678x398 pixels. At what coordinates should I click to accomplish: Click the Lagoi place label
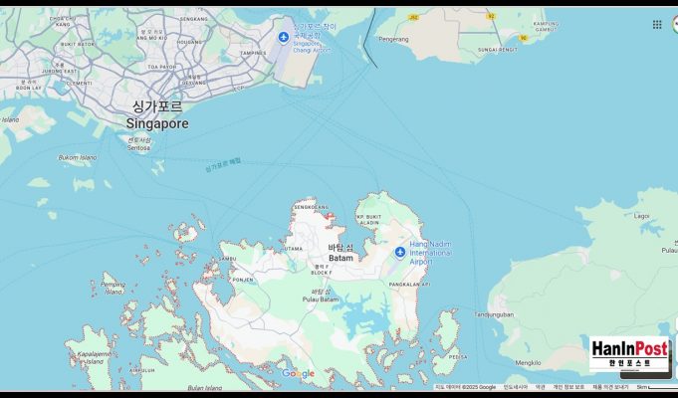click(640, 215)
